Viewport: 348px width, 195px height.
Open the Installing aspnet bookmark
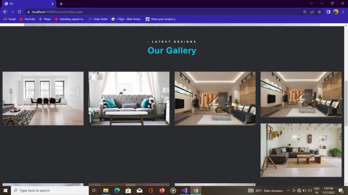click(x=70, y=19)
